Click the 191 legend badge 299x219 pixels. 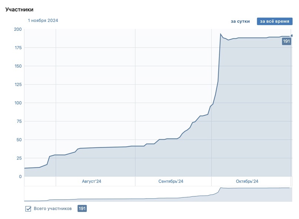click(x=82, y=209)
